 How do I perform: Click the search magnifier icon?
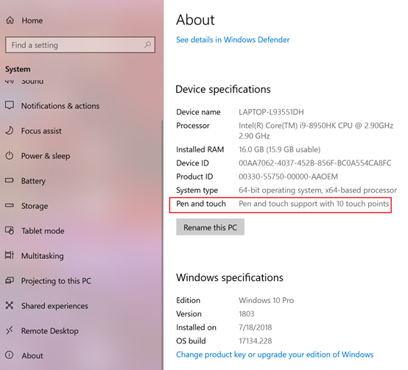point(147,45)
